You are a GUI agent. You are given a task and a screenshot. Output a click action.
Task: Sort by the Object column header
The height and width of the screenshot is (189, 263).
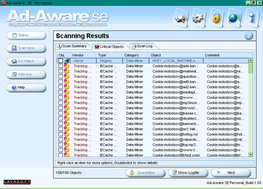(176, 55)
